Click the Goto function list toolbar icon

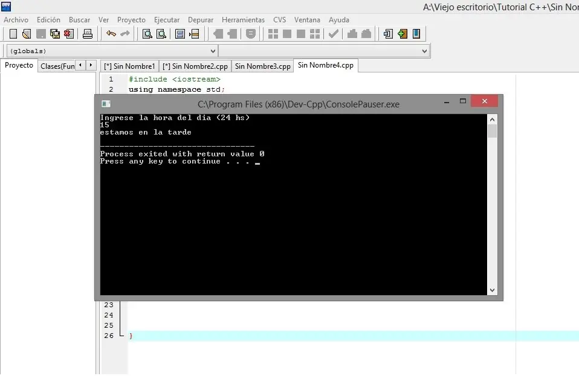[x=180, y=34]
